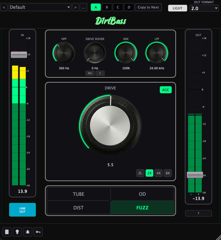Go to next preset arrow

pyautogui.click(x=75, y=7)
